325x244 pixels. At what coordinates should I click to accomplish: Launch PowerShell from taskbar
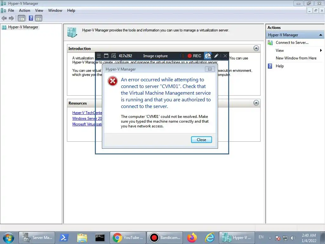(x=64, y=238)
